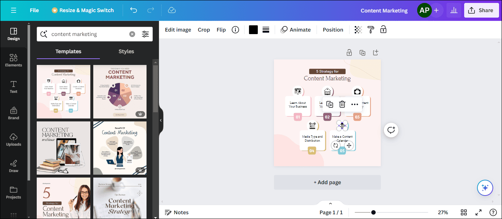Open the border style lines icon
502x219 pixels.
pos(266,30)
